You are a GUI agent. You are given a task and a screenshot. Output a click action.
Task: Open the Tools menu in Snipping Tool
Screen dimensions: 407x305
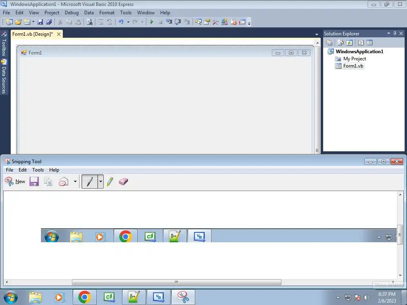[x=38, y=170]
